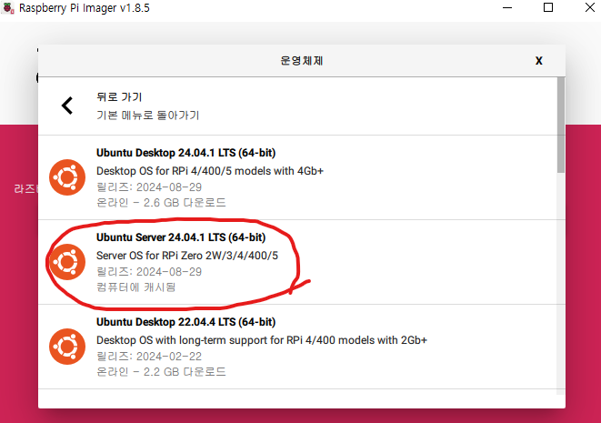Click the Raspberry Pi Imager title bar icon
Image resolution: width=601 pixels, height=423 pixels.
pos(8,7)
